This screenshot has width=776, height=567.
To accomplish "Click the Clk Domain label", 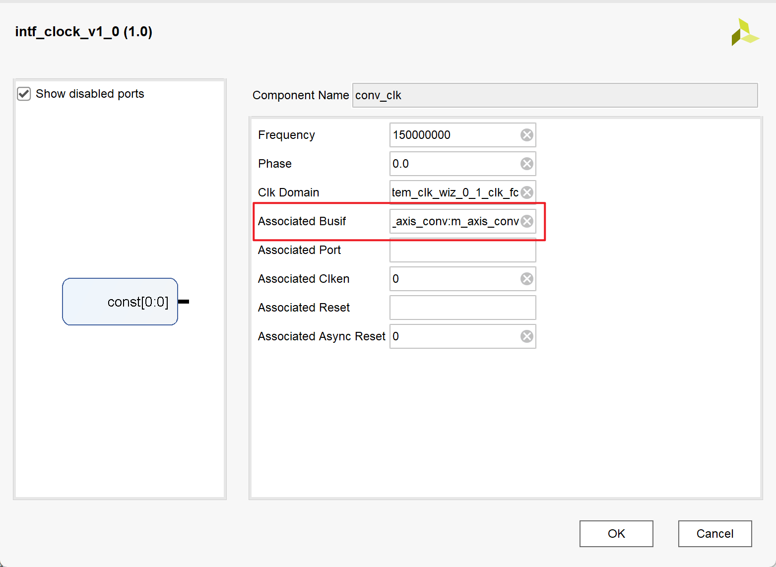I will pos(288,192).
